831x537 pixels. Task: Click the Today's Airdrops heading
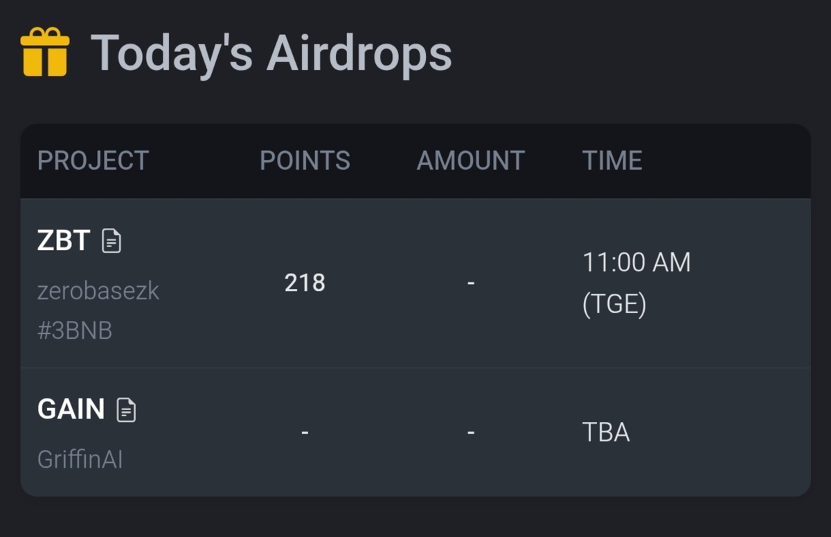pyautogui.click(x=271, y=53)
